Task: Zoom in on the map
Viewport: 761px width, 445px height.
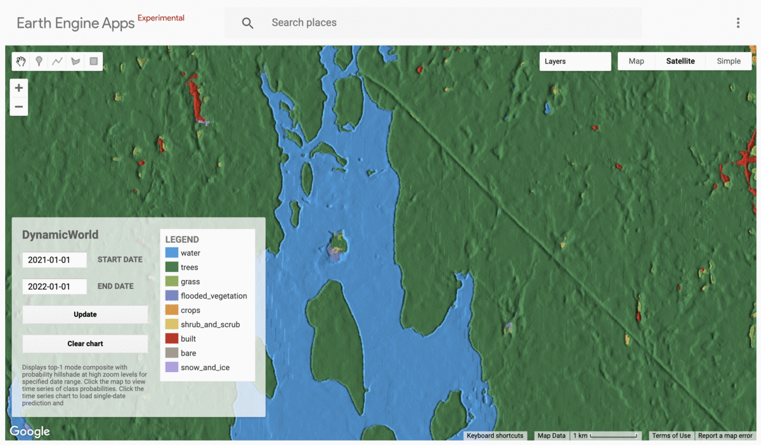Action: point(19,88)
